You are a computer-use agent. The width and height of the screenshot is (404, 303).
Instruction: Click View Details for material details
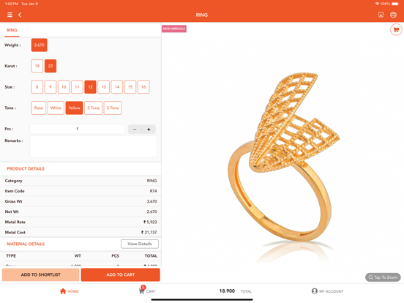coord(140,244)
